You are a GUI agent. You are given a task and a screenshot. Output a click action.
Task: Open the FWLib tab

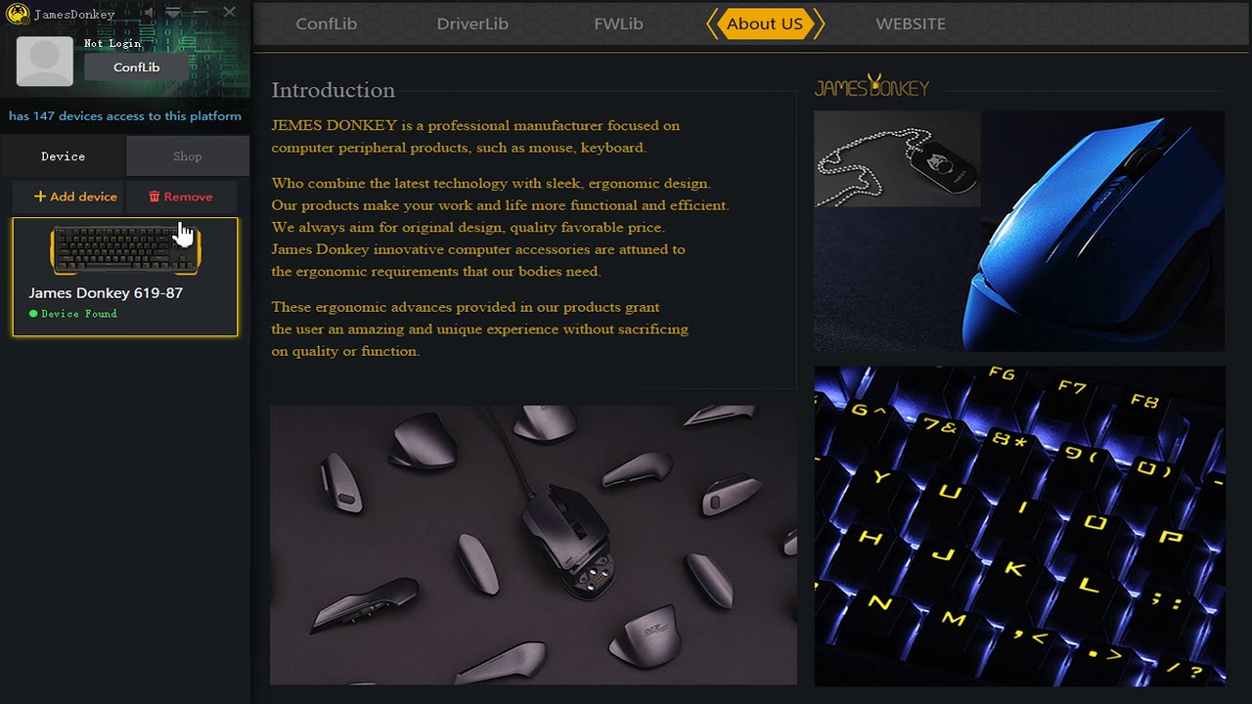coord(618,23)
